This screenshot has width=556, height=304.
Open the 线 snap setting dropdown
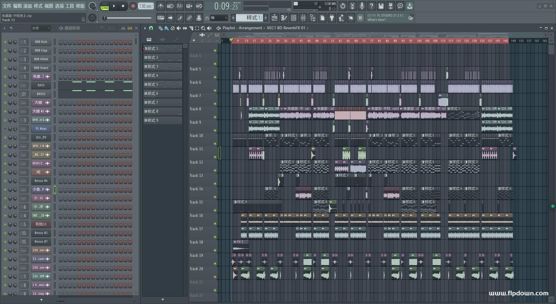click(219, 18)
